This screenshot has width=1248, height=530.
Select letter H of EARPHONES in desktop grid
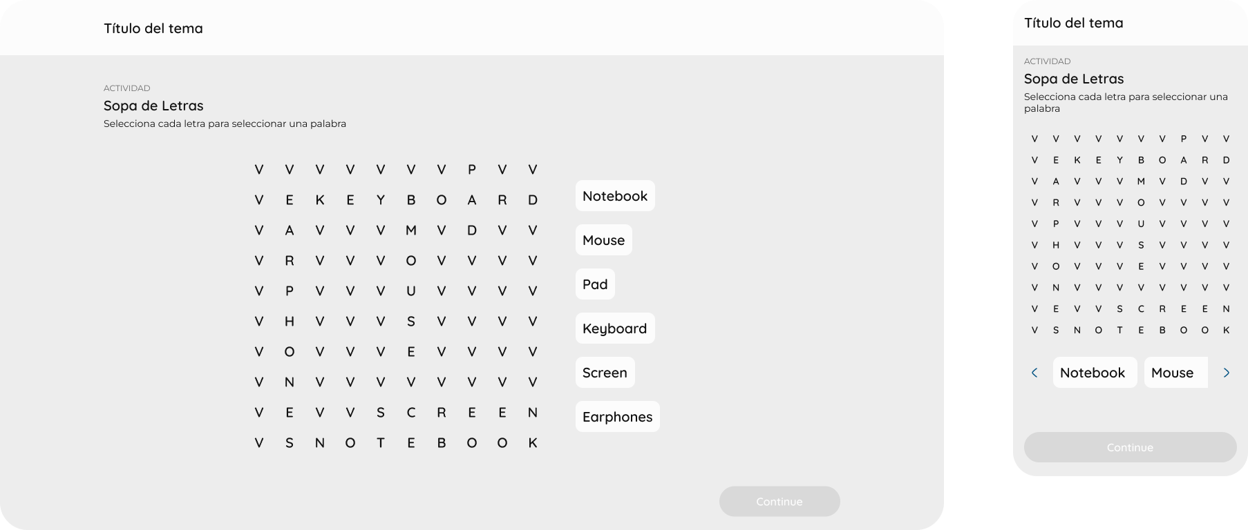[290, 322]
